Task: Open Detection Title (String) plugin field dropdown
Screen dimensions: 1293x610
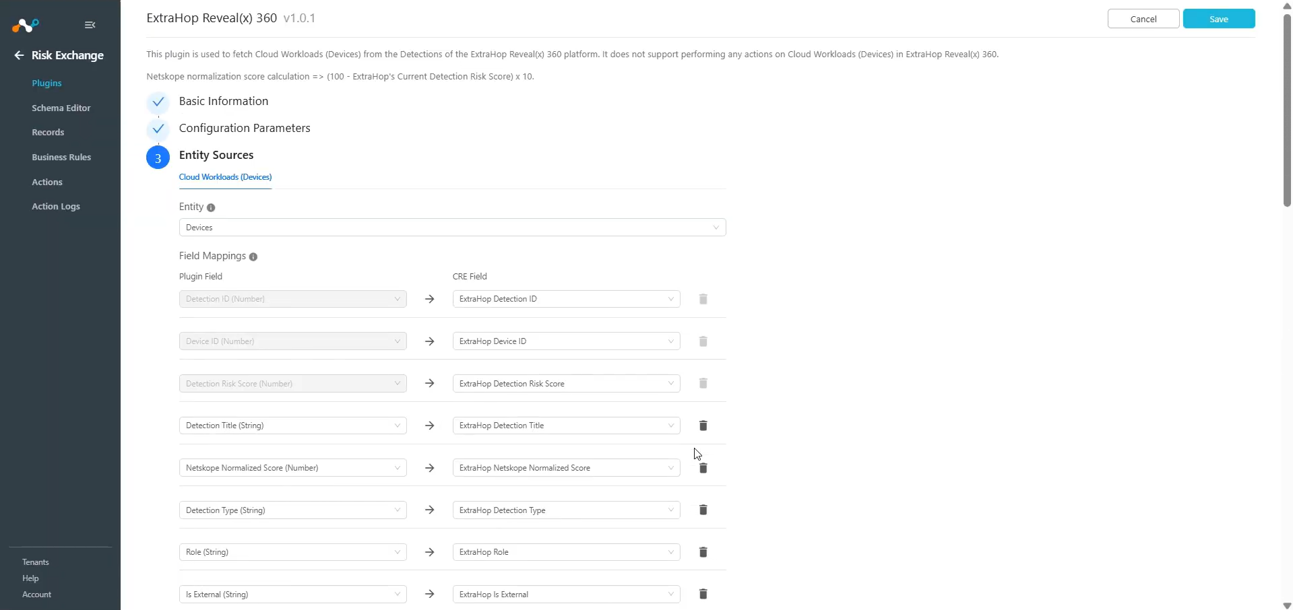Action: coord(292,426)
